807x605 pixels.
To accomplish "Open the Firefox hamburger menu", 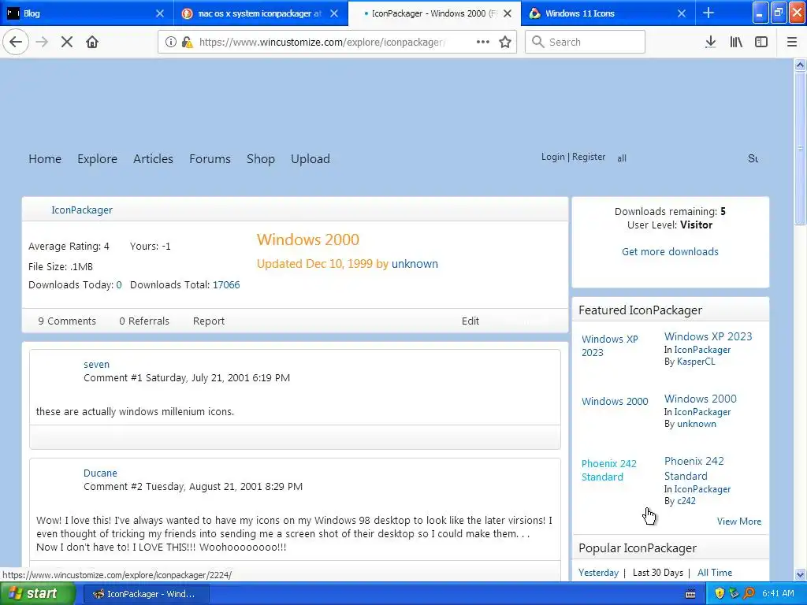I will (x=792, y=43).
